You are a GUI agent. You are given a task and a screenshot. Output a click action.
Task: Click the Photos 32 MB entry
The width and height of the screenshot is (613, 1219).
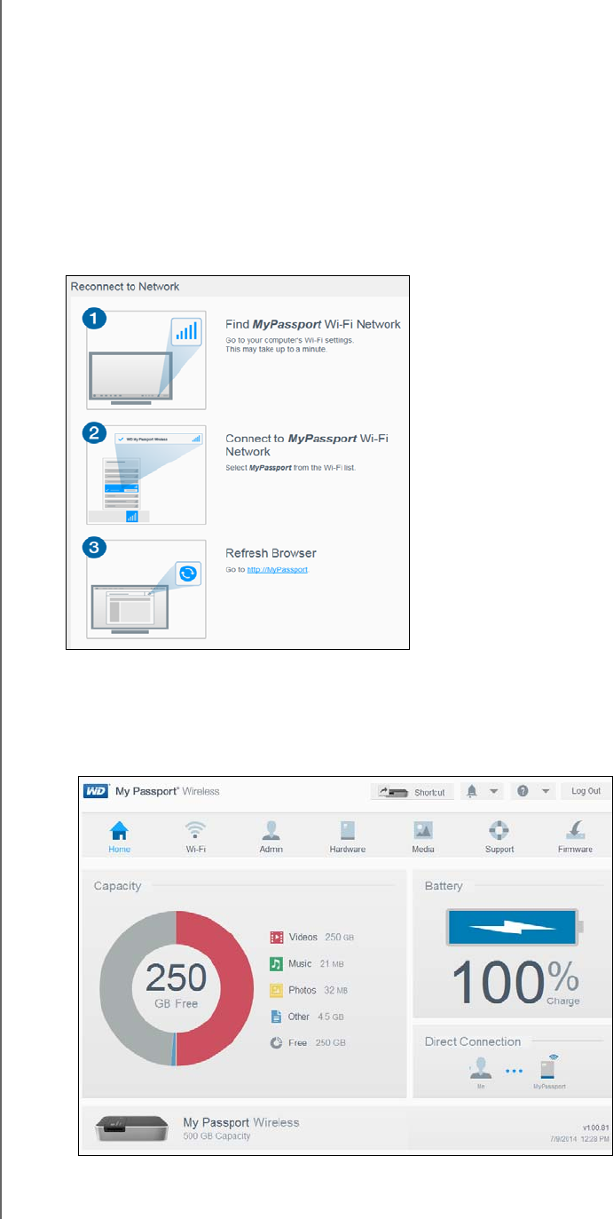(309, 990)
